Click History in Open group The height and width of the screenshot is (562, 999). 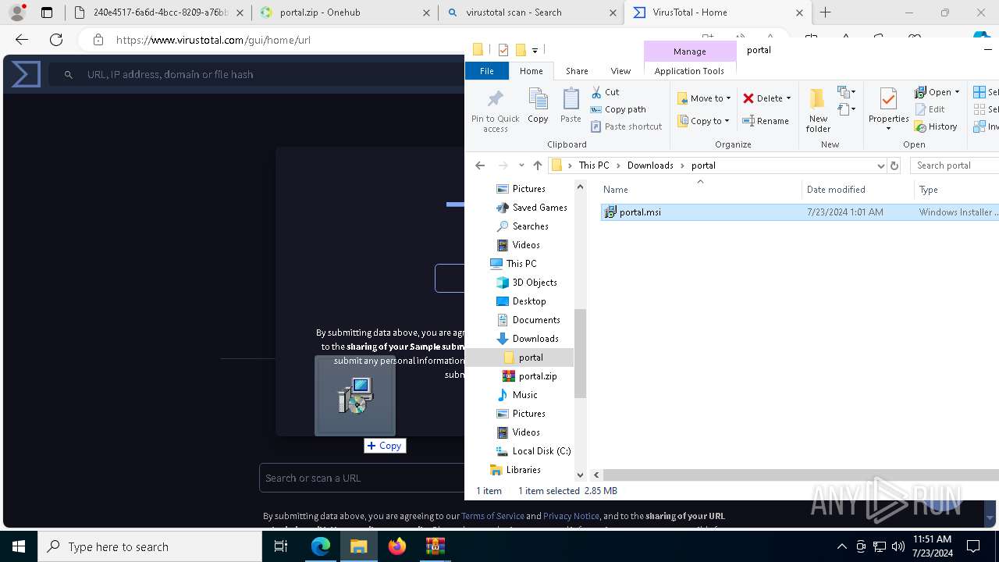[936, 126]
